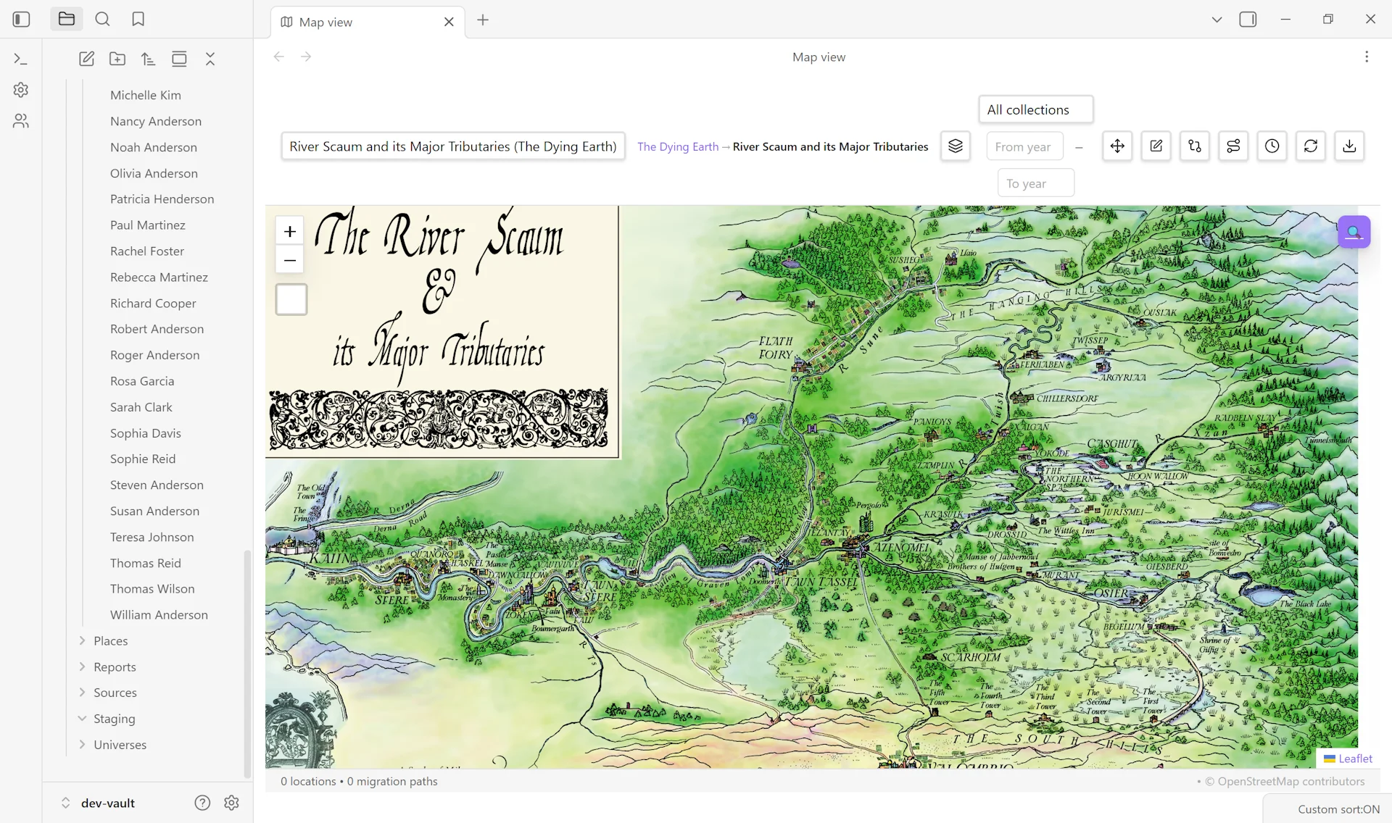The height and width of the screenshot is (823, 1392).
Task: Open vault settings gear icon
Action: tap(231, 803)
